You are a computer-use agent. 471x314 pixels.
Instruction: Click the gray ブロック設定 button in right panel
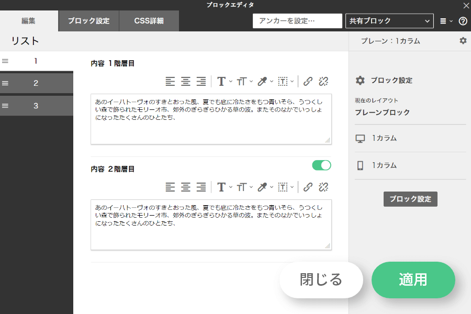tap(410, 199)
